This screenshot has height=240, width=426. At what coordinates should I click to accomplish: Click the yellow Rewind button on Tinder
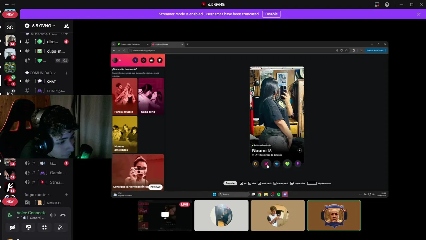[255, 164]
